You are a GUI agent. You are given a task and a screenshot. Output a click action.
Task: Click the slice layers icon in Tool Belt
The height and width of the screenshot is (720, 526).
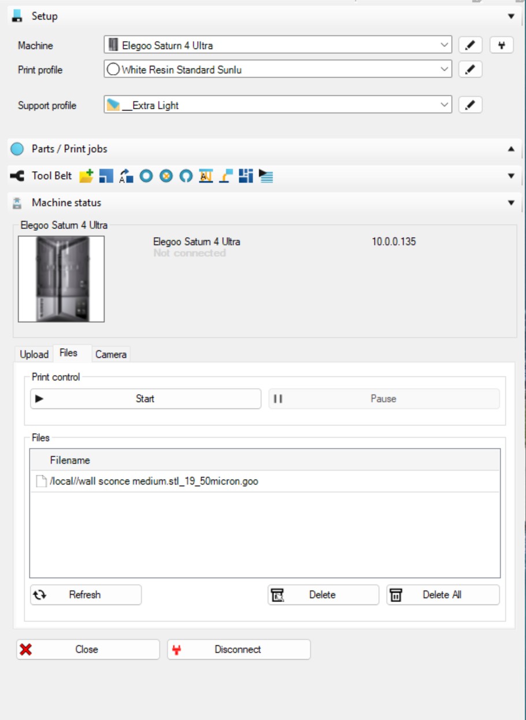pos(266,176)
